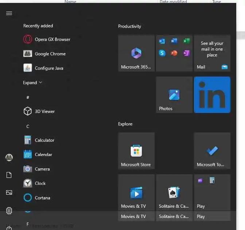This screenshot has height=230, width=245.
Task: Open Excel in the Office tile folder
Action: coord(186,41)
